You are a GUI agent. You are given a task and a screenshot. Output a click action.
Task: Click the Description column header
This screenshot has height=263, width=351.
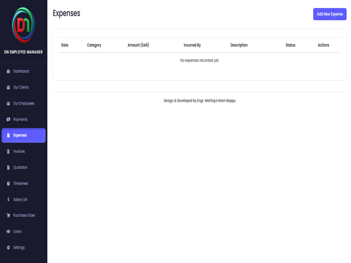[239, 45]
